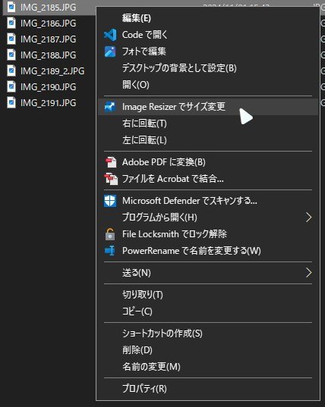This screenshot has height=407, width=325.
Task: Choose 削除(D) to delete the file
Action: click(208, 350)
